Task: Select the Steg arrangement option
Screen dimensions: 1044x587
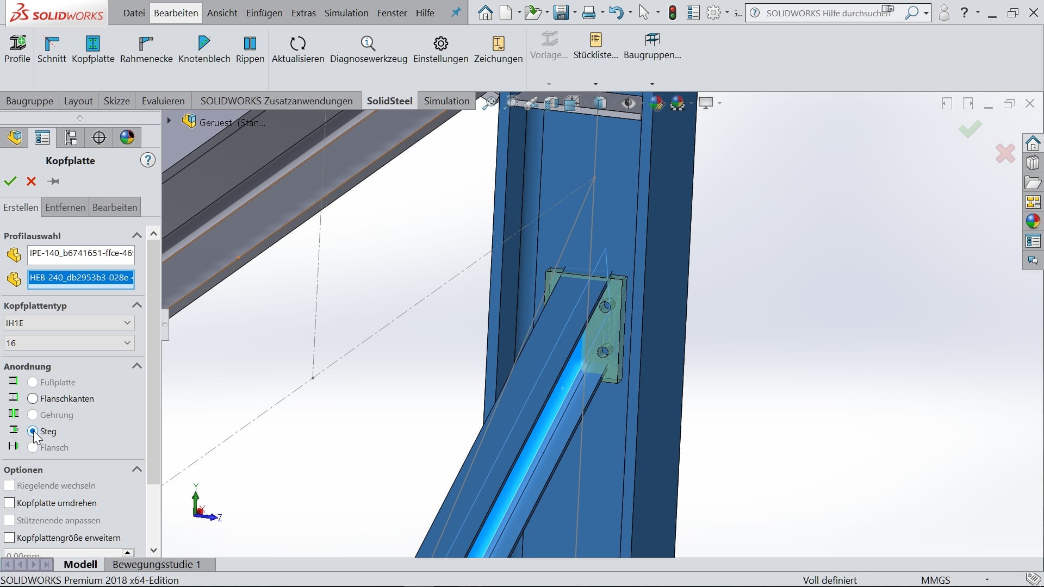Action: pyautogui.click(x=33, y=432)
